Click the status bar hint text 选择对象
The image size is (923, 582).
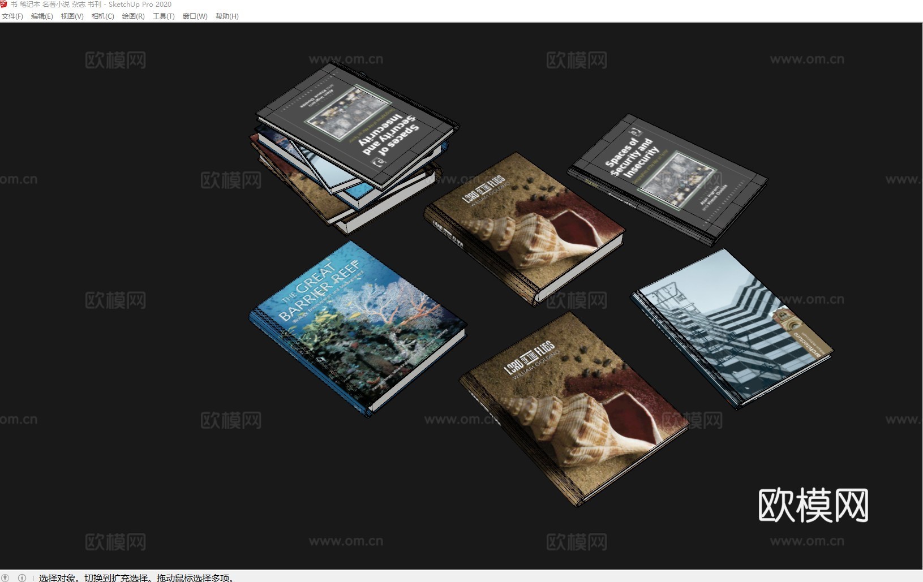click(57, 577)
